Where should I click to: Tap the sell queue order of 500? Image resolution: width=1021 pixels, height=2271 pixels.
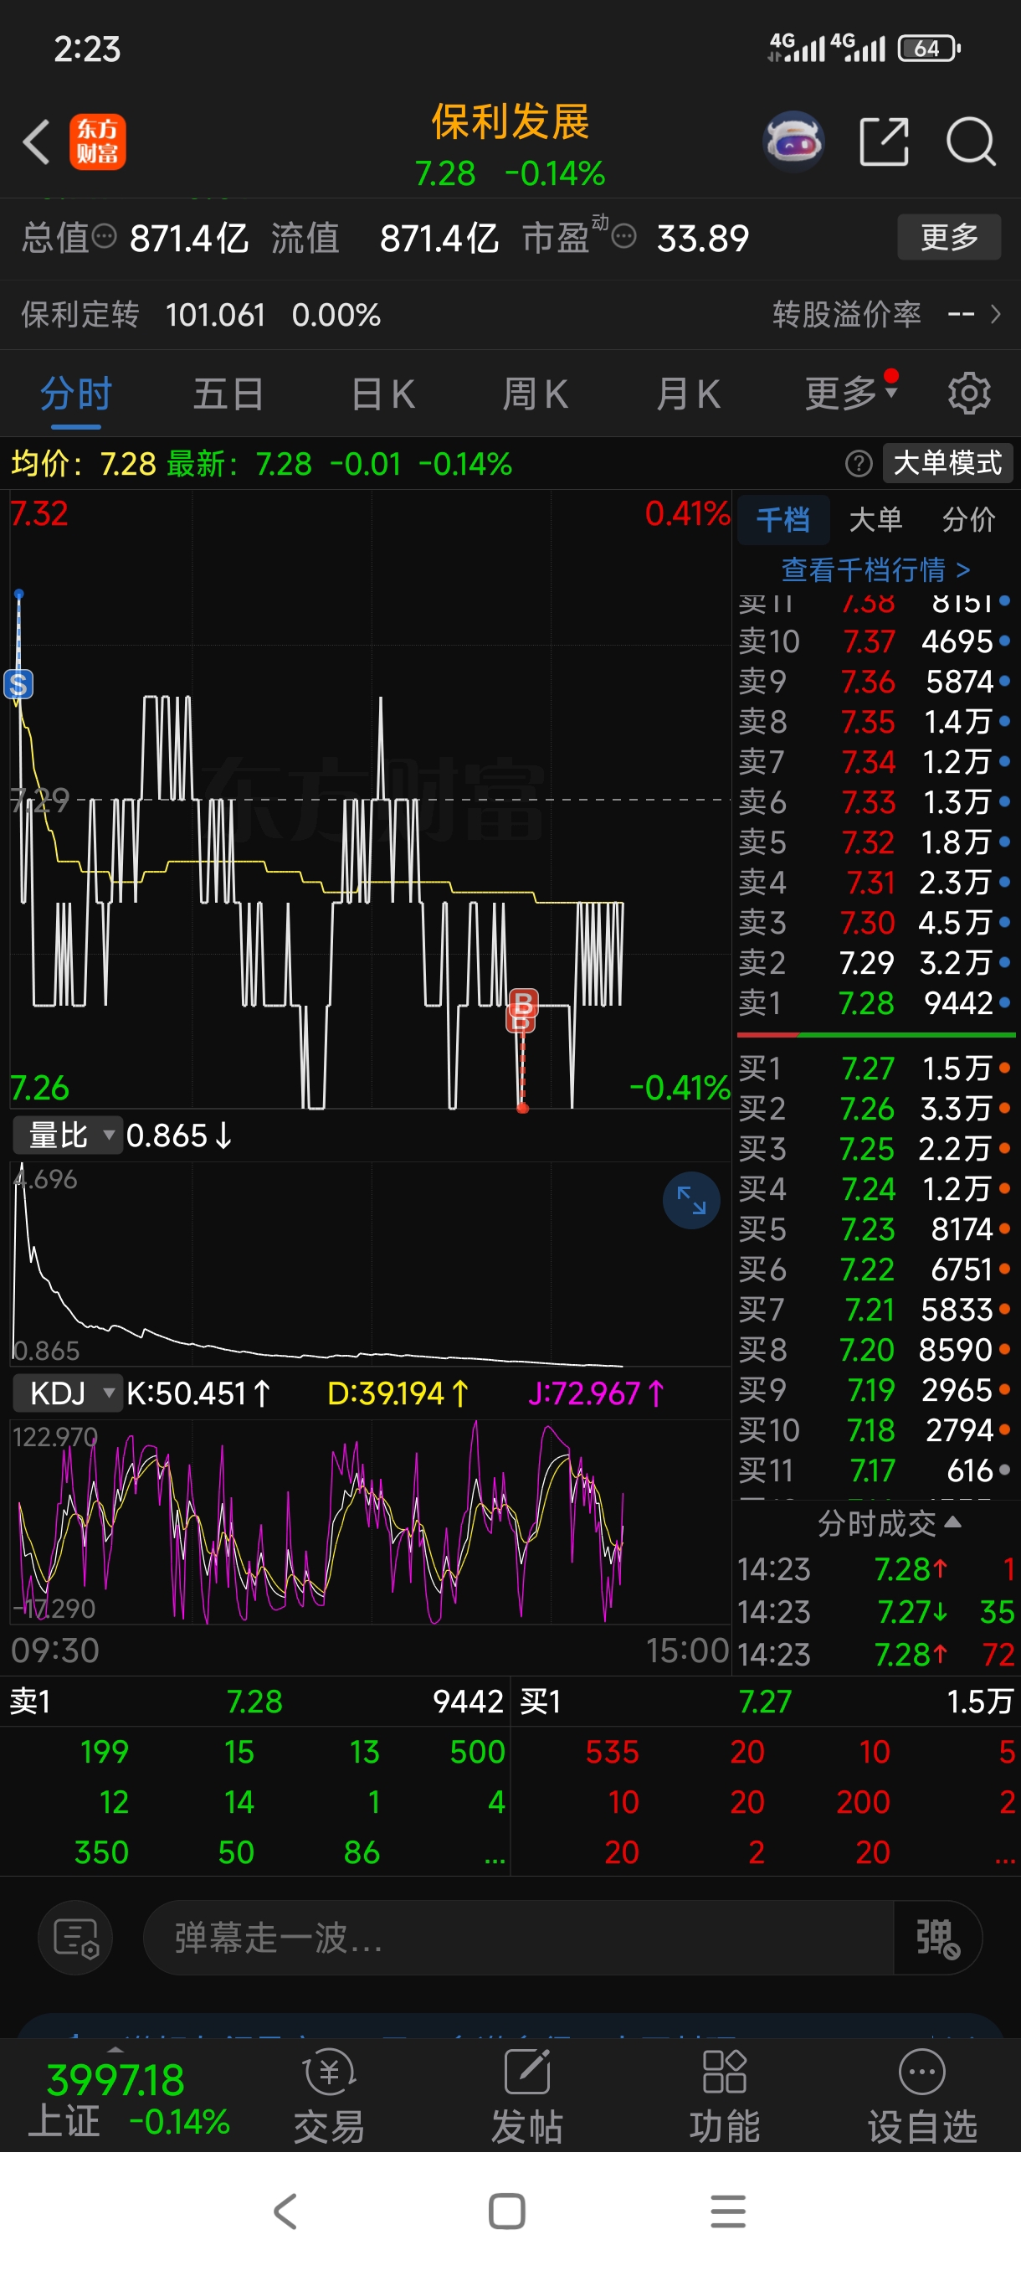point(478,1751)
